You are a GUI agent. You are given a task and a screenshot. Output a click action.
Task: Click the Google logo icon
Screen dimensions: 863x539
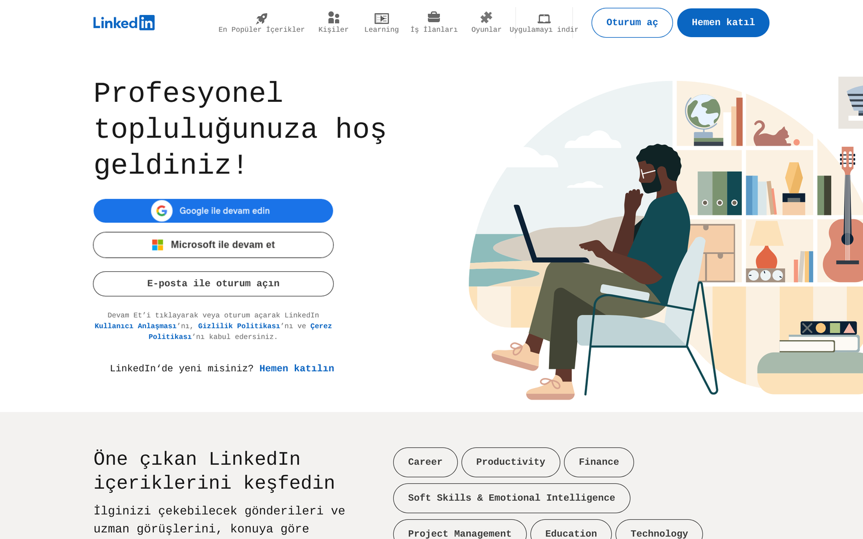(x=162, y=211)
